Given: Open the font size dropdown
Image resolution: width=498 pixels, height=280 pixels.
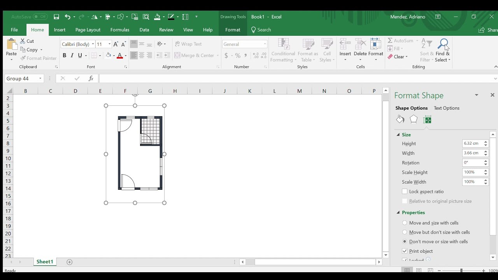Looking at the screenshot, I should [109, 44].
